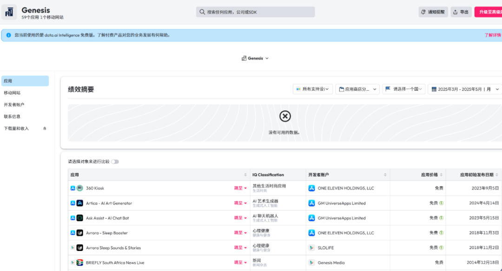Click the 其他生活时尚应用 classification text
This screenshot has height=271, width=502.
pyautogui.click(x=269, y=186)
